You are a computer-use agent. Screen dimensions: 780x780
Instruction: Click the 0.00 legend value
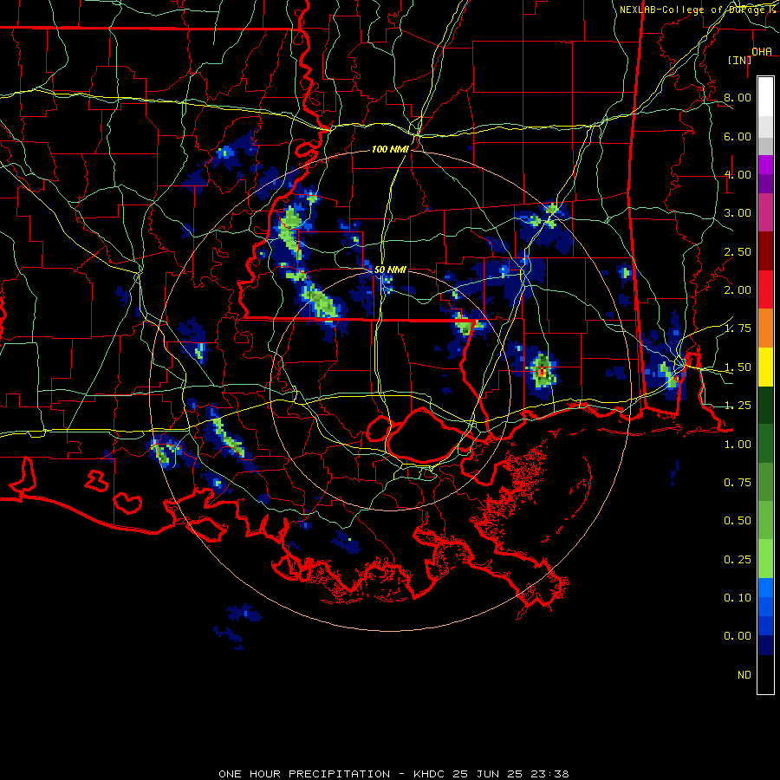[x=738, y=636]
